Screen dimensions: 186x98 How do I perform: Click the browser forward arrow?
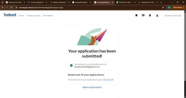[7, 8]
